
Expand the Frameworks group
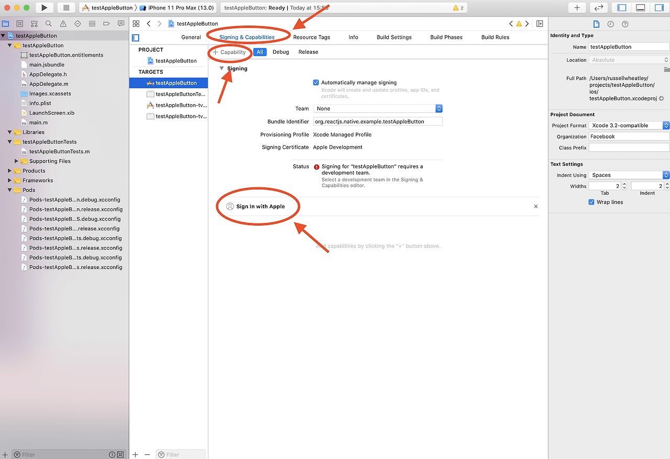[9, 180]
